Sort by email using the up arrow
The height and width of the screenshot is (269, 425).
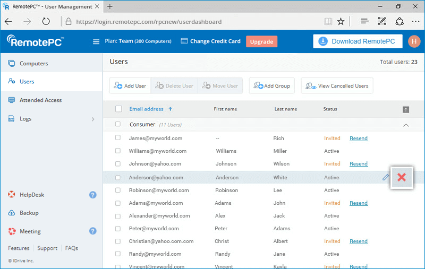point(170,109)
